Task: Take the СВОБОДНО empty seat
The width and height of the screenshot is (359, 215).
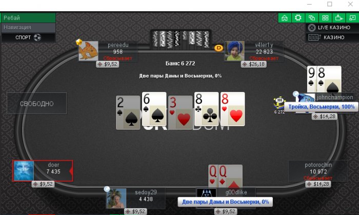Action: (x=36, y=103)
